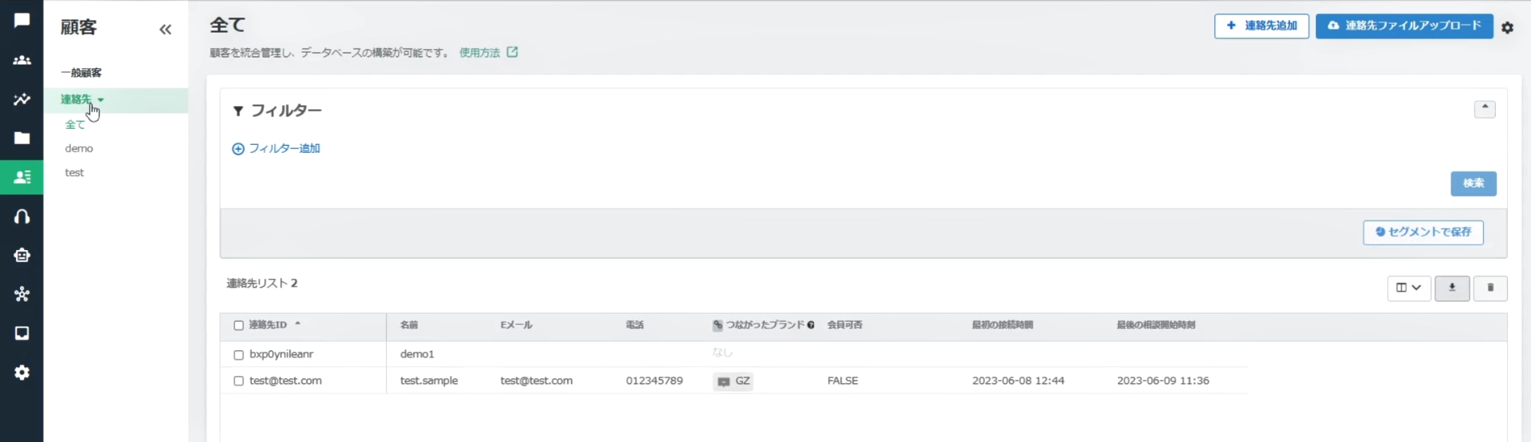
Task: Select 一般顧客 menu item
Action: (81, 72)
